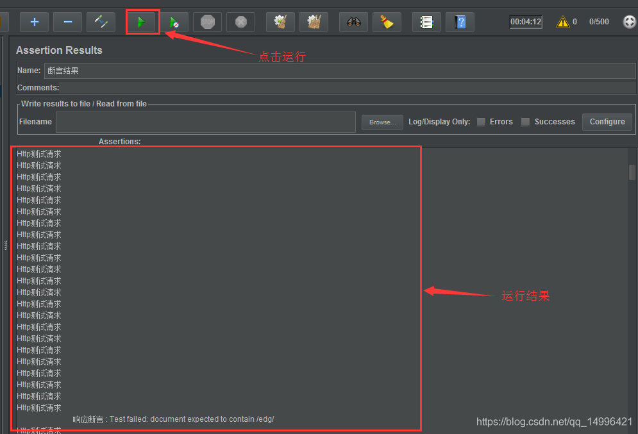Open file chooser with Browse button

(x=382, y=122)
